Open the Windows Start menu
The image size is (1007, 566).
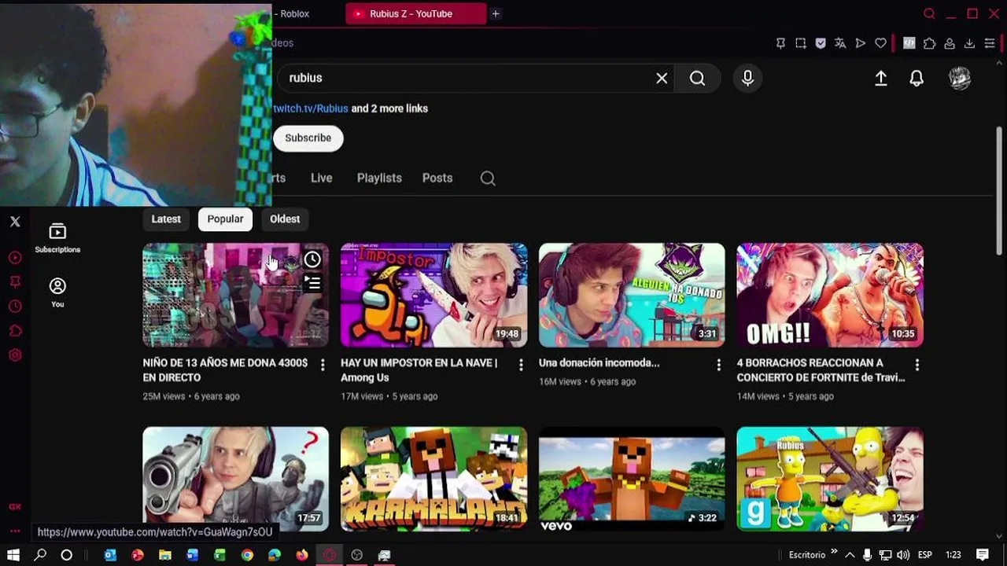coord(13,555)
